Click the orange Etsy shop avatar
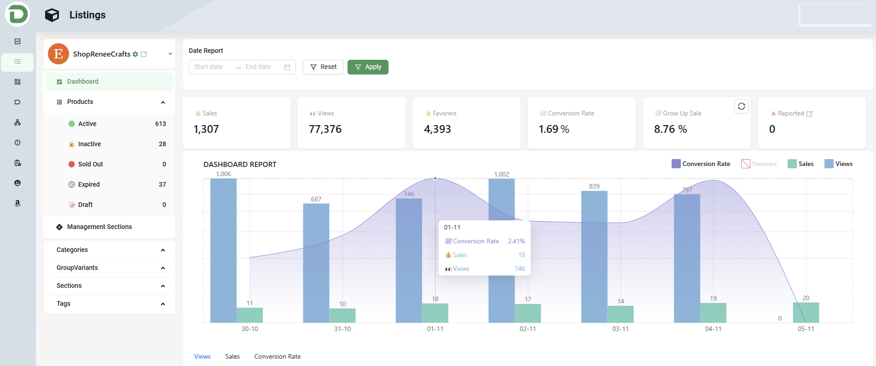 [x=58, y=54]
